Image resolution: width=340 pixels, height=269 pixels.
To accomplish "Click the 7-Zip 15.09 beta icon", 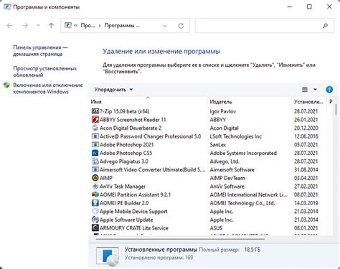I will pyautogui.click(x=95, y=111).
